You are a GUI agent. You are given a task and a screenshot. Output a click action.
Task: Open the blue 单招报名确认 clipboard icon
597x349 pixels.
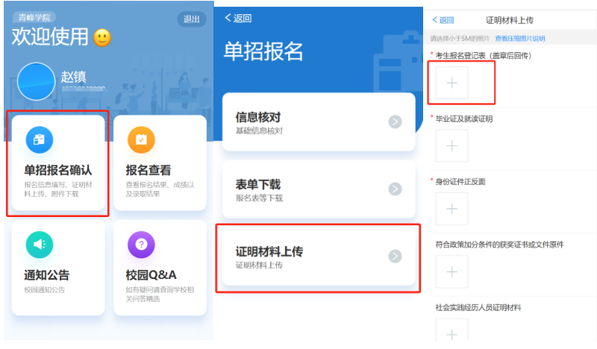(x=40, y=139)
